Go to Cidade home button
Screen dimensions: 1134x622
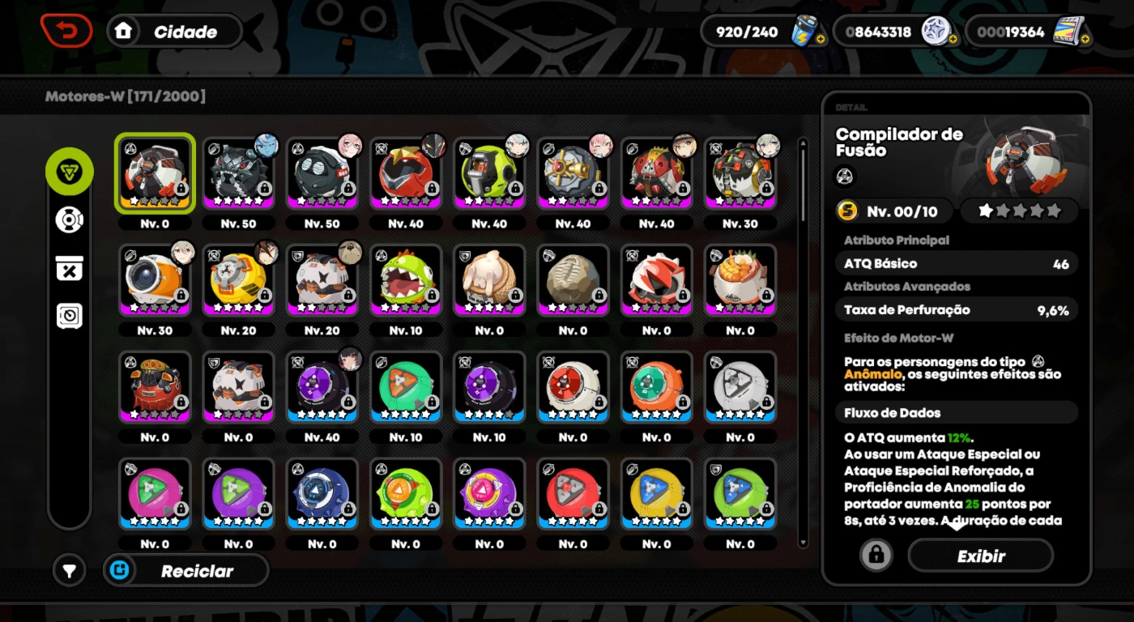(175, 32)
